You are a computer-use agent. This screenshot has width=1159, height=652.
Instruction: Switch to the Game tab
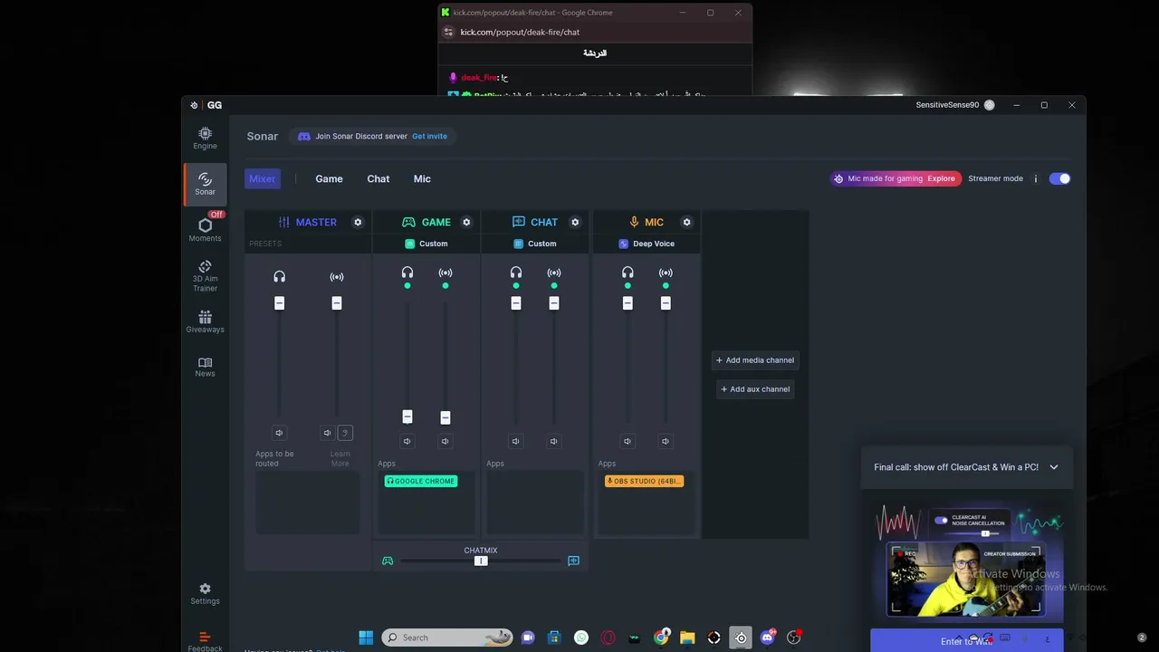(x=329, y=178)
